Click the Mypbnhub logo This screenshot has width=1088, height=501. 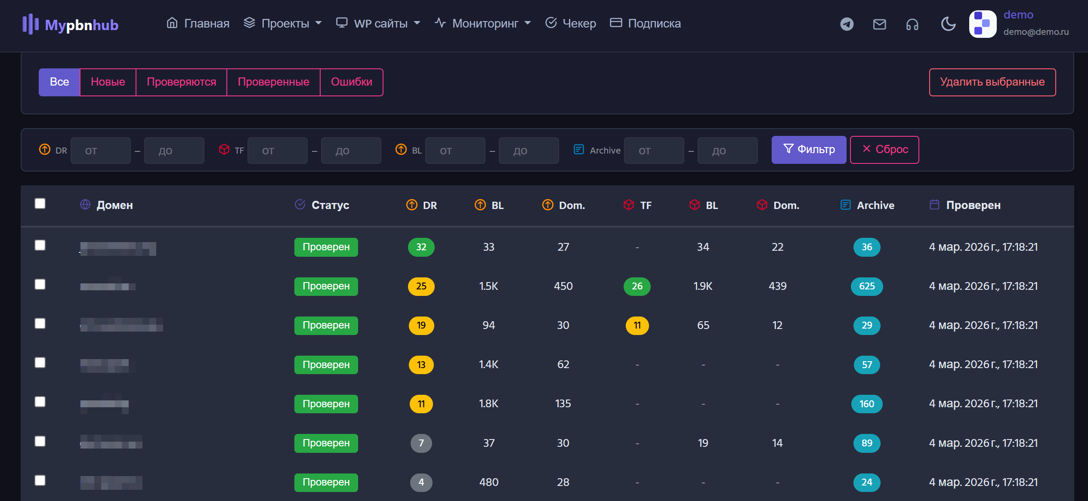coord(71,25)
